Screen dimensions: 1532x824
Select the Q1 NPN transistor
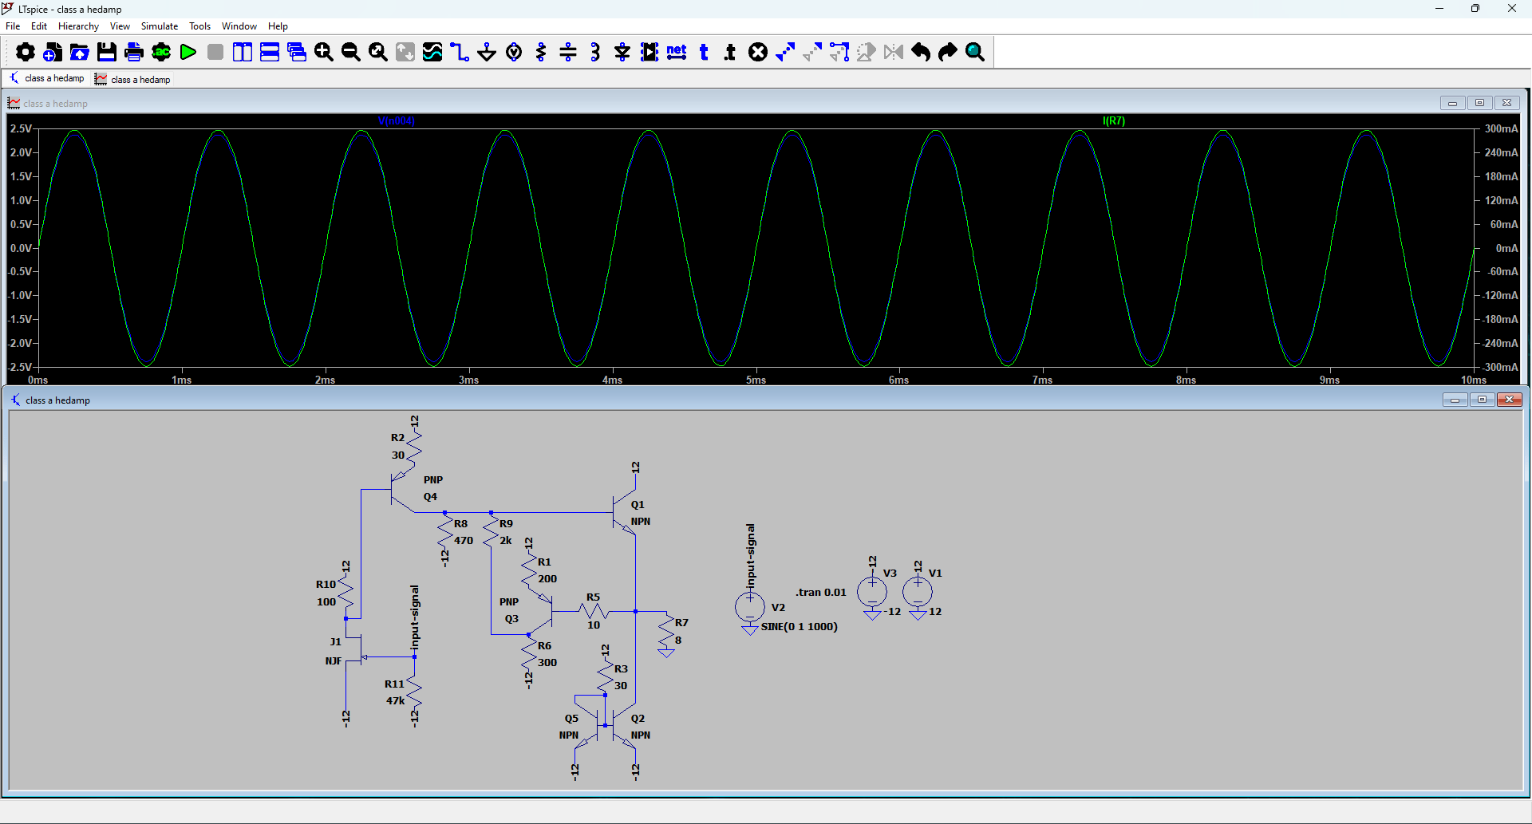[625, 514]
